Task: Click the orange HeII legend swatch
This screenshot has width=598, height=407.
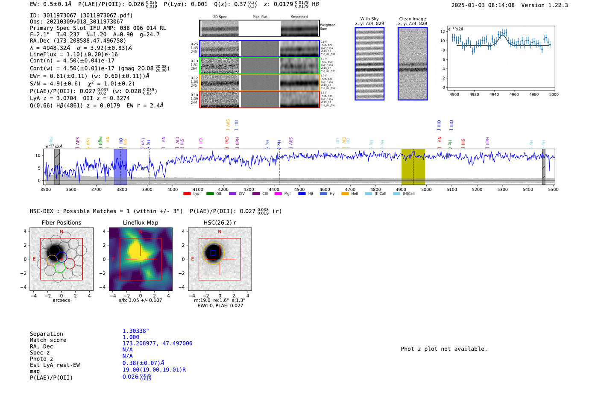Action: pyautogui.click(x=345, y=194)
